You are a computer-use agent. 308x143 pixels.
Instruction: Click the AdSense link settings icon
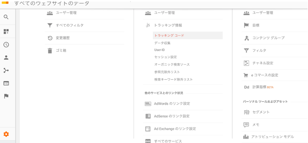click(x=148, y=116)
